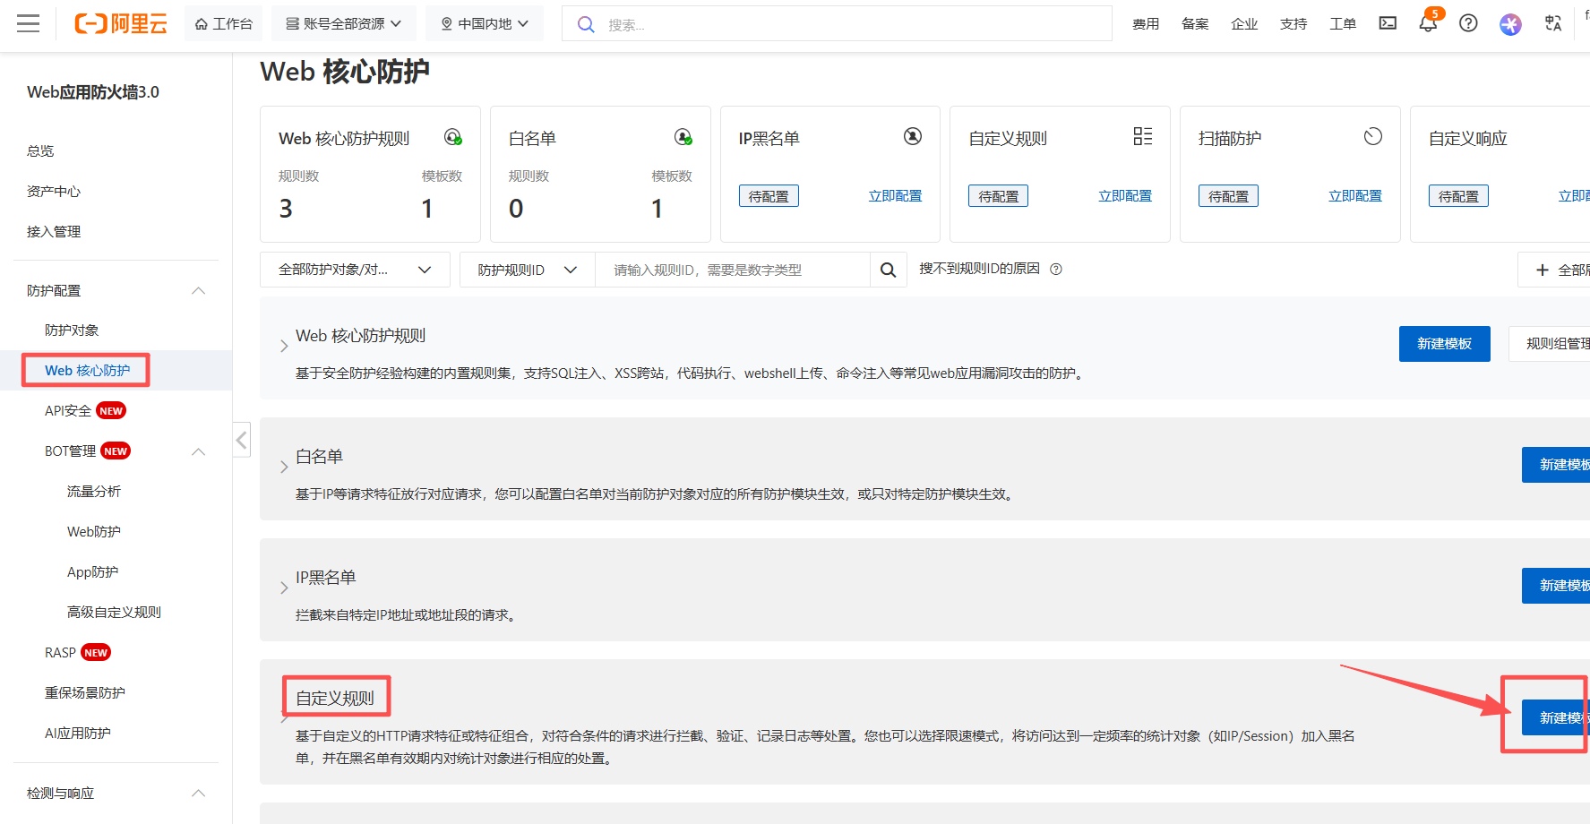The width and height of the screenshot is (1590, 824).
Task: Expand the 白名单 section chevron
Action: (284, 467)
